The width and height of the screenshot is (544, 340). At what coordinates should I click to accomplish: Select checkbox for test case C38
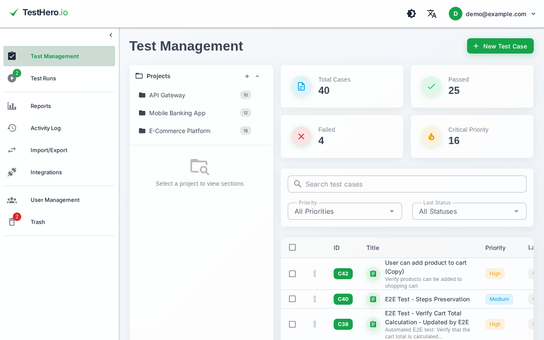[292, 324]
